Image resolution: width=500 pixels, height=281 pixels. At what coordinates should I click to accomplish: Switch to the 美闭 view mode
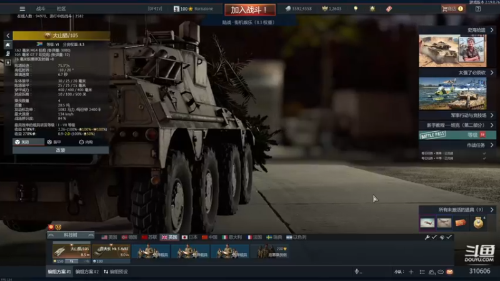[28, 142]
